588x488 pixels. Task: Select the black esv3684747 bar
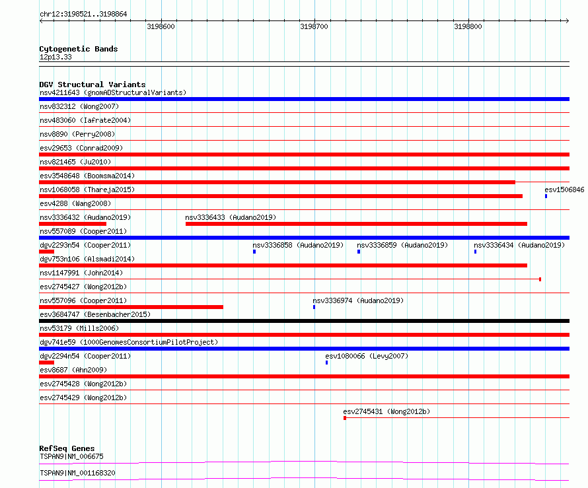tap(304, 321)
